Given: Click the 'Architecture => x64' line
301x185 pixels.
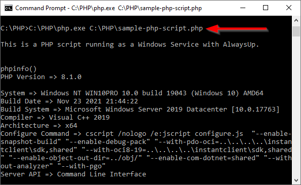Looking at the screenshot, I should tap(39, 126).
